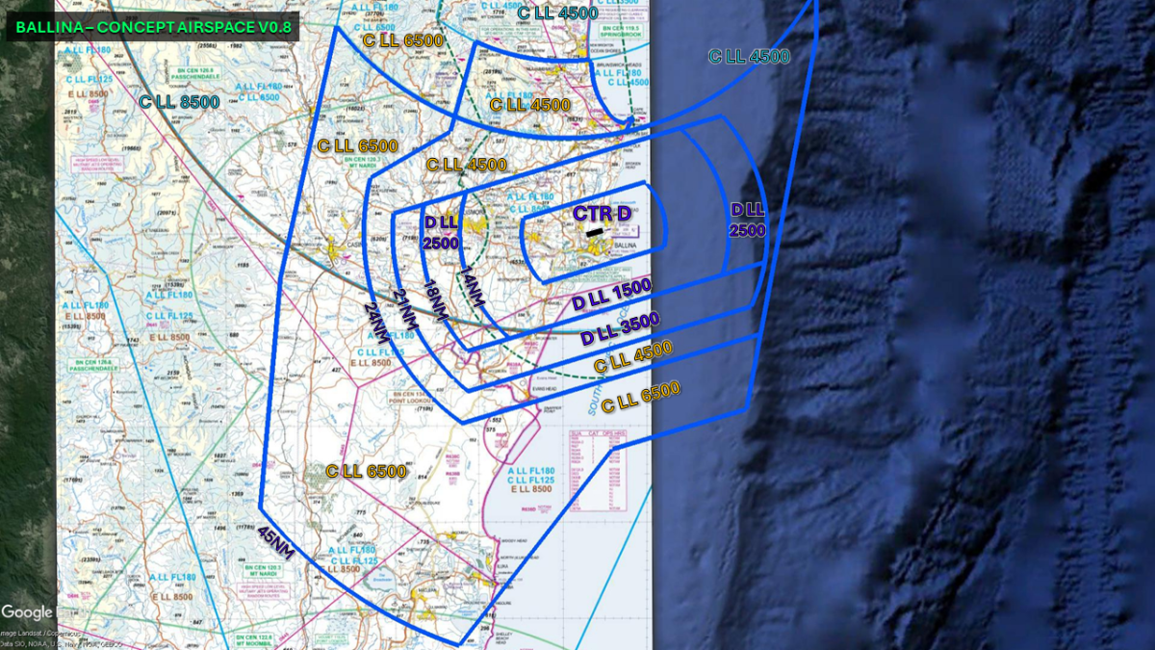Click the BALLINA town name on the chart
The image size is (1155, 650).
point(626,247)
